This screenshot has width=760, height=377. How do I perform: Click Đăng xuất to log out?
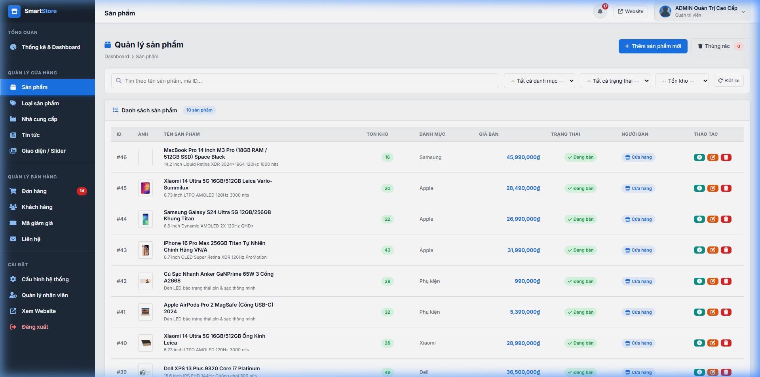point(47,327)
